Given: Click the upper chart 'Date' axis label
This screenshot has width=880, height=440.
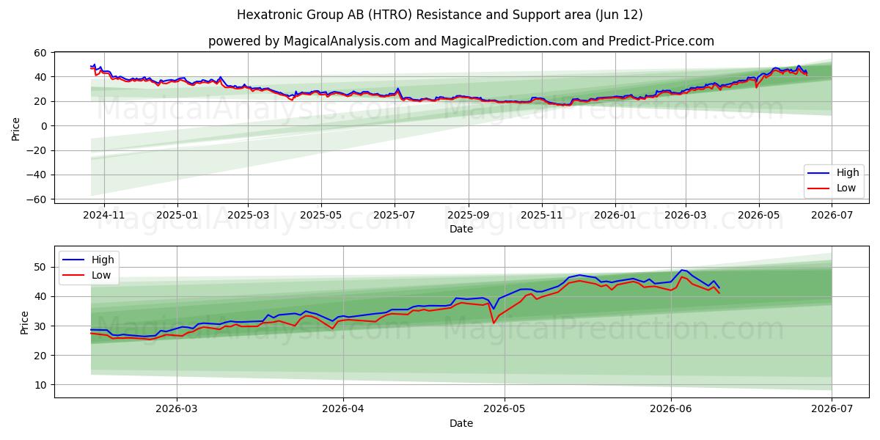Looking at the screenshot, I should click(461, 229).
